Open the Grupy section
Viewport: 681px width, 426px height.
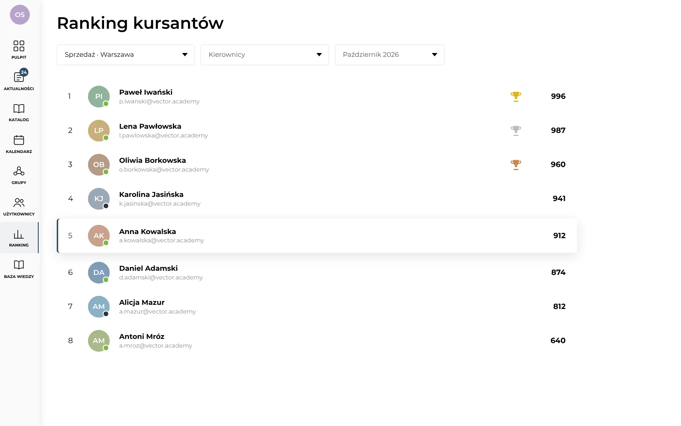pyautogui.click(x=19, y=175)
